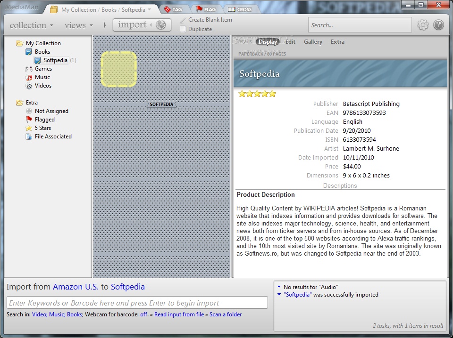Set rating with the third star

(x=257, y=94)
